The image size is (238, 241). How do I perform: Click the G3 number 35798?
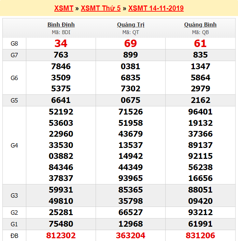point(130,201)
